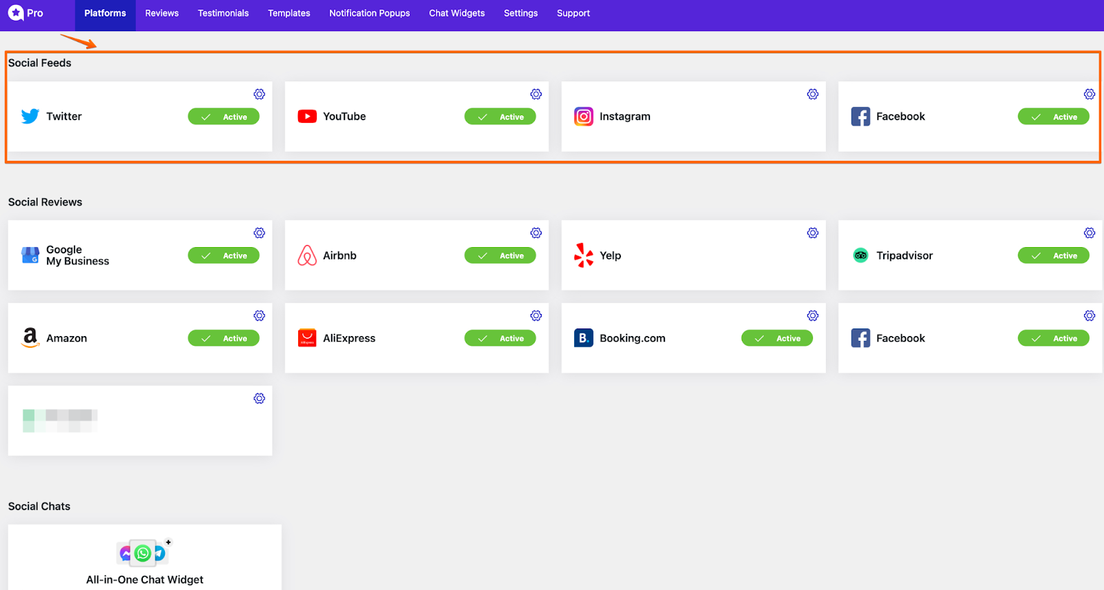Click the Amazon logo
The width and height of the screenshot is (1104, 590).
(30, 338)
